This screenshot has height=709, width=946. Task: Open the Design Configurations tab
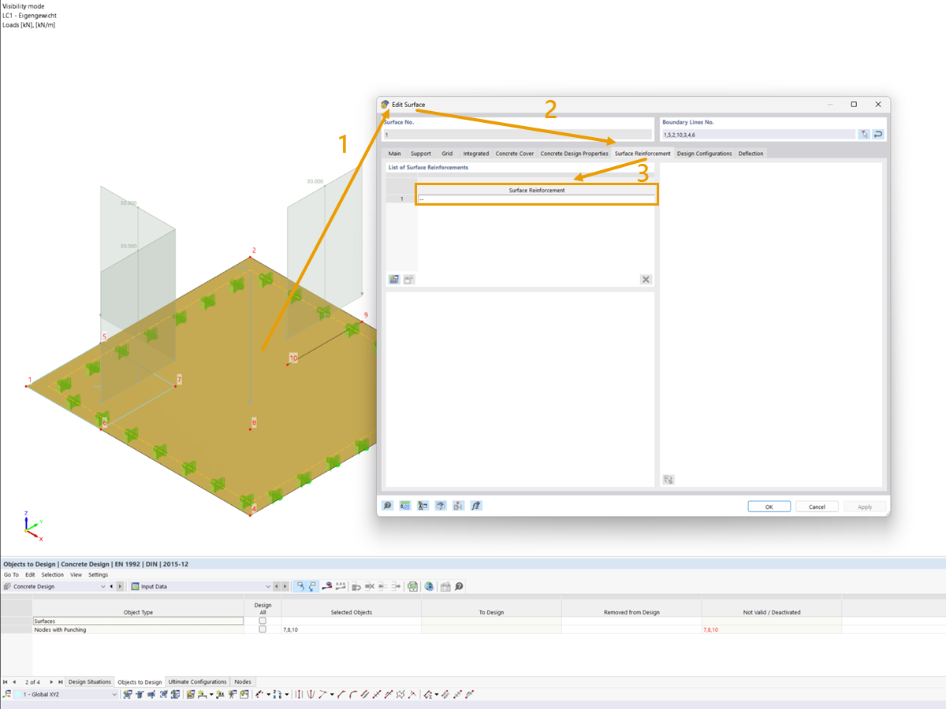point(704,154)
